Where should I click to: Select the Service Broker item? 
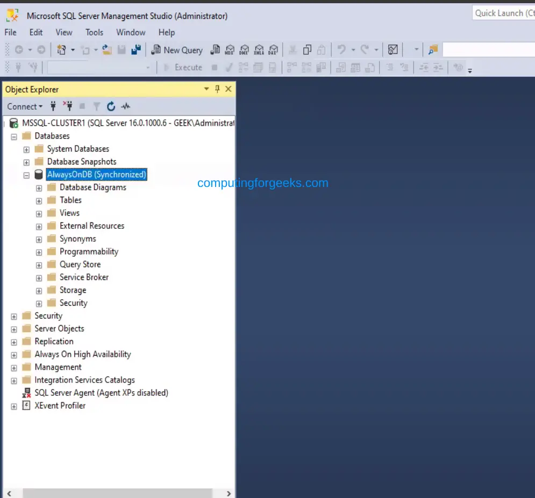(x=84, y=277)
